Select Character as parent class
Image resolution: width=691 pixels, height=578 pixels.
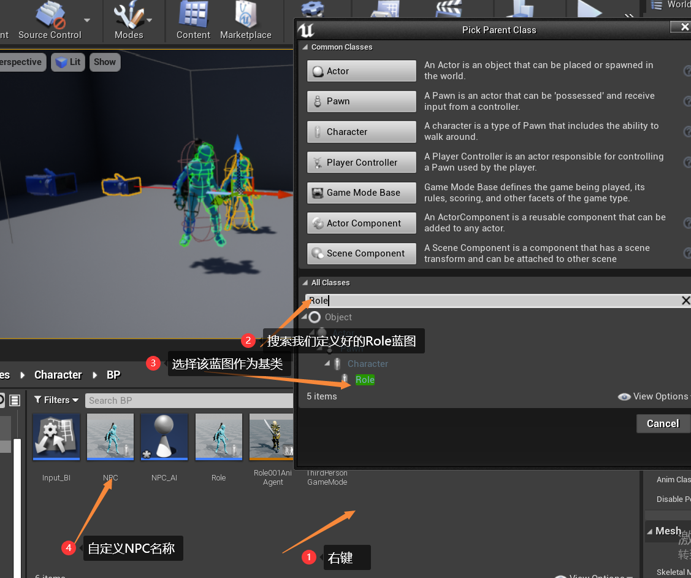click(361, 132)
